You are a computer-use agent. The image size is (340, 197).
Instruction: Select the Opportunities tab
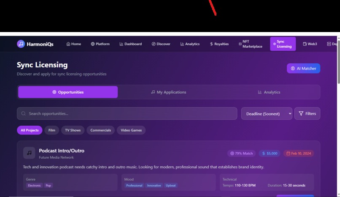(x=68, y=92)
